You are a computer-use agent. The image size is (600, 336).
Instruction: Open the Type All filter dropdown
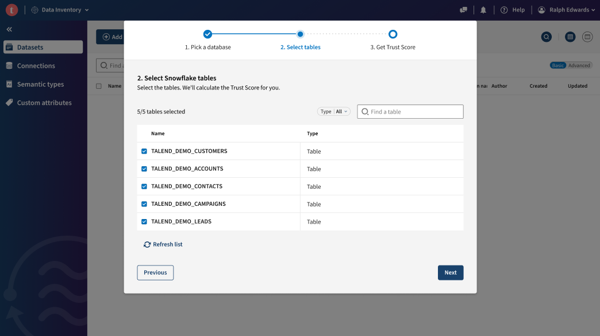pyautogui.click(x=334, y=112)
